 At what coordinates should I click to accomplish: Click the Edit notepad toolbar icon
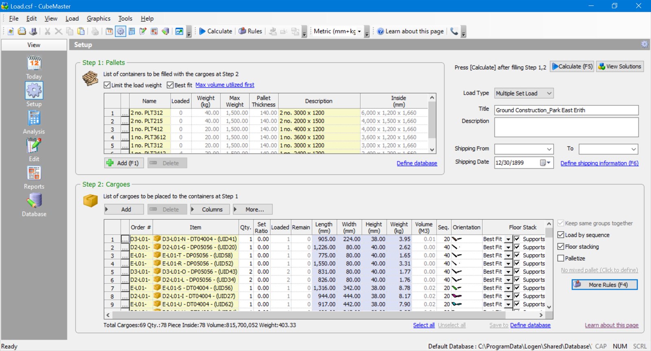[x=143, y=31]
